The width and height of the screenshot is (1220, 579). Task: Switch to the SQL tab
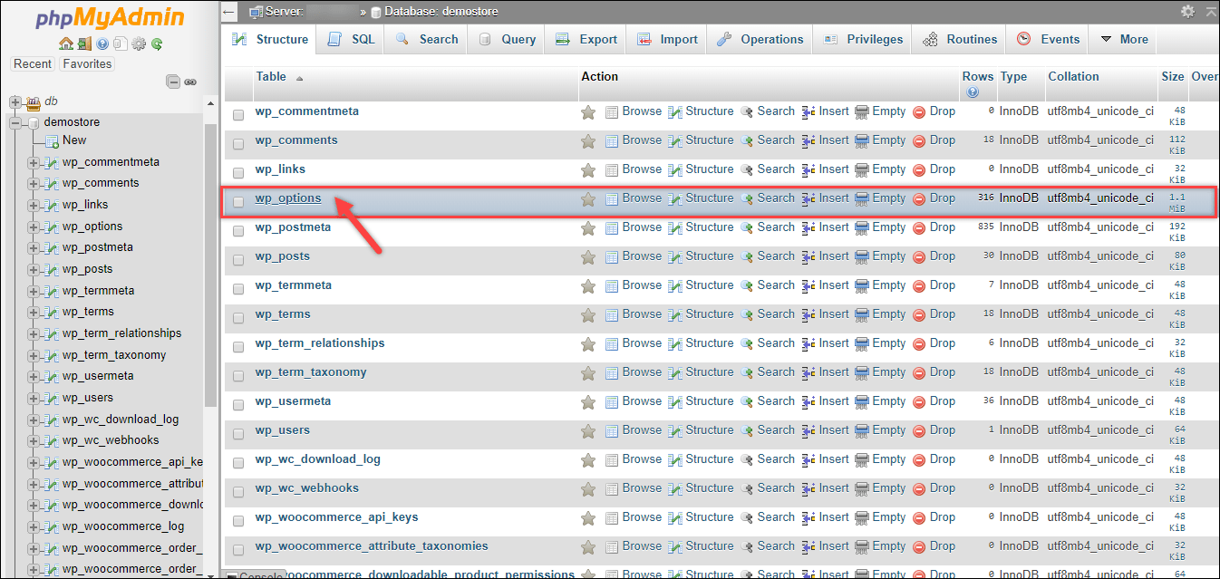(351, 40)
